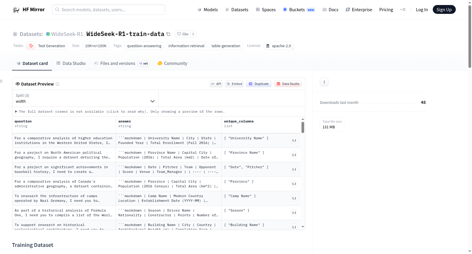Image resolution: width=472 pixels, height=254 pixels.
Task: Expand the JSON view for the Province Name row
Action: point(294,155)
